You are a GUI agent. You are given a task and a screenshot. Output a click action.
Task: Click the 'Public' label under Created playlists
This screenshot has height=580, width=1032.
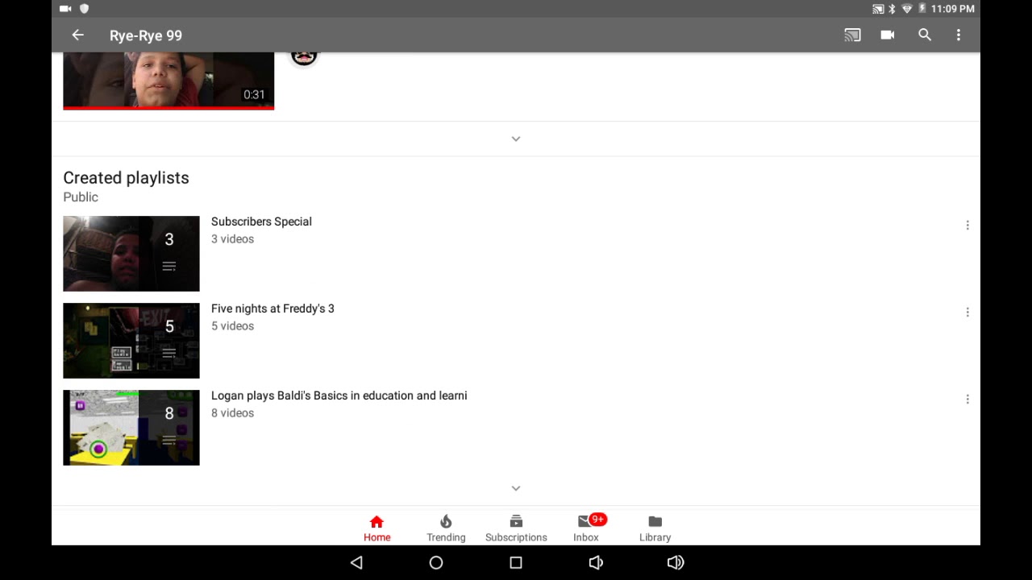[x=81, y=197]
